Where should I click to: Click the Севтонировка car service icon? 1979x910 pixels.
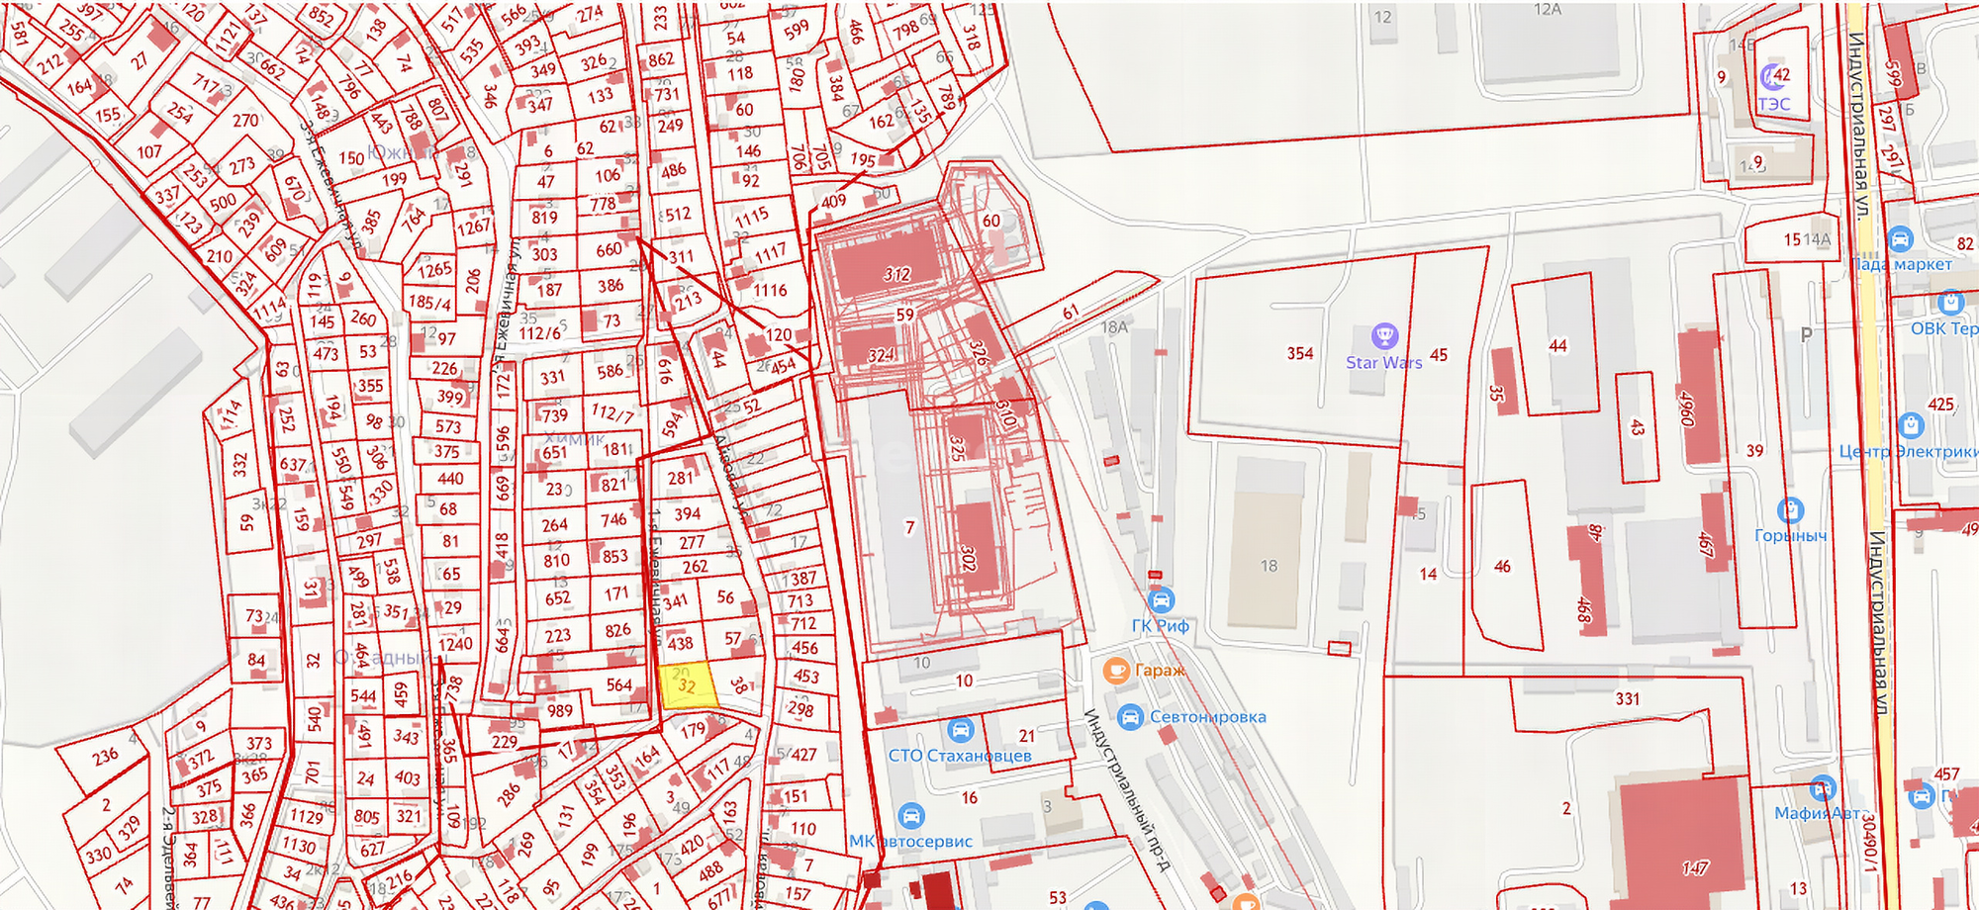pyautogui.click(x=1130, y=716)
